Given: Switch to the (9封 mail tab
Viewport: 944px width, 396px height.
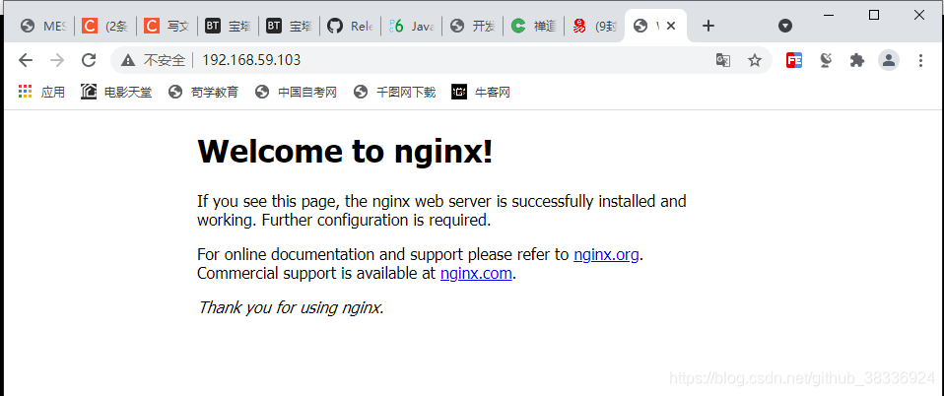Looking at the screenshot, I should click(595, 26).
